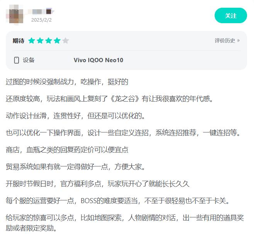This screenshot has height=234, width=254.
Task: Click the 2025/2/2 review date
Action: click(41, 20)
